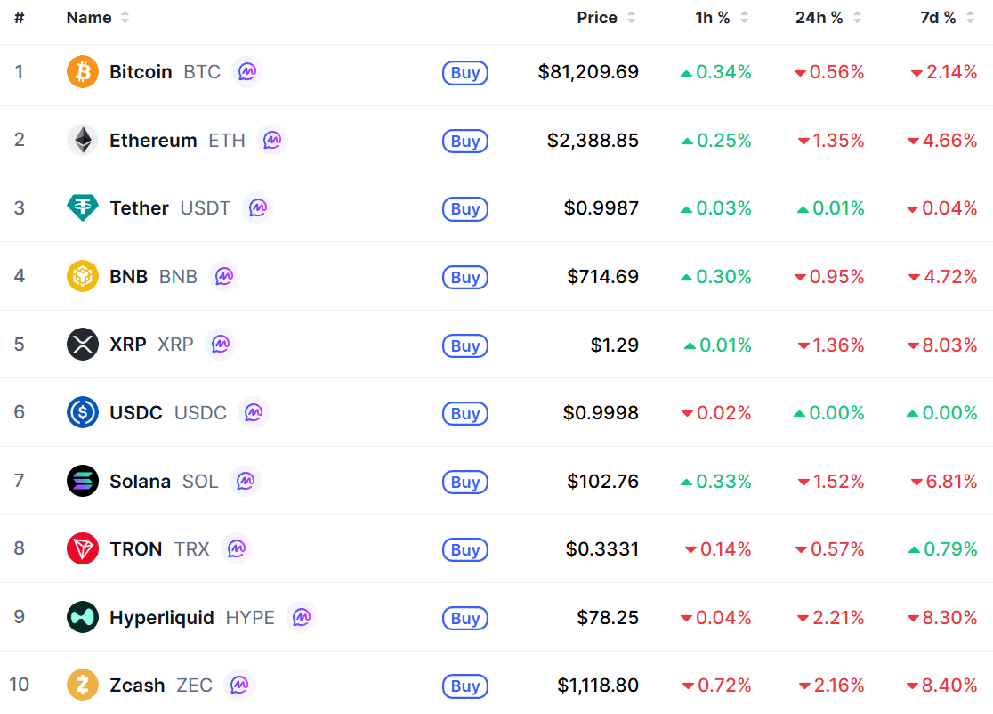Sort by 24h % column arrows
This screenshot has height=714, width=993.
[x=857, y=18]
